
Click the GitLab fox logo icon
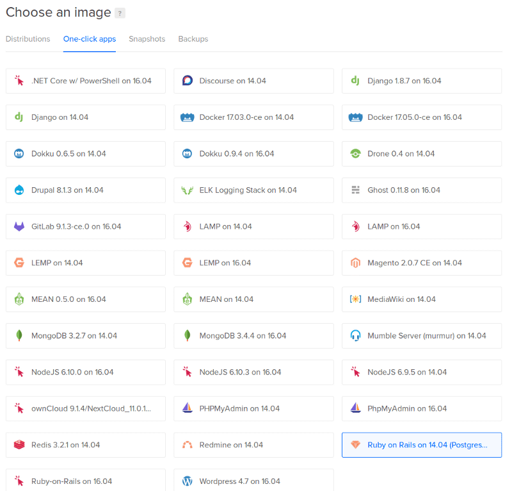19,226
